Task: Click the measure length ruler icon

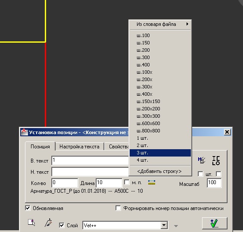Action: (x=152, y=182)
